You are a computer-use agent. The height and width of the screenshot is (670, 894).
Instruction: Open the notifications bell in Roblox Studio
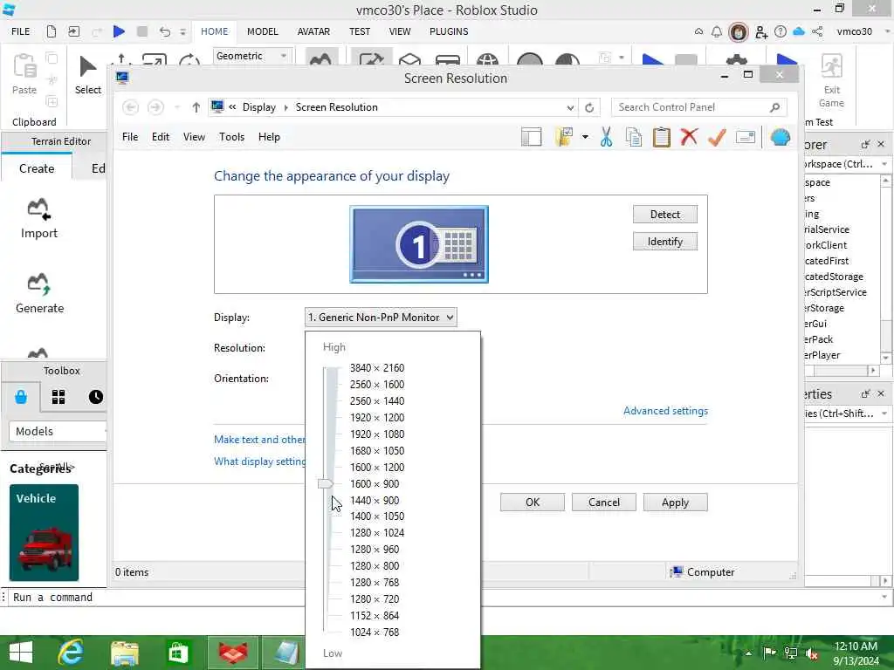click(x=717, y=32)
